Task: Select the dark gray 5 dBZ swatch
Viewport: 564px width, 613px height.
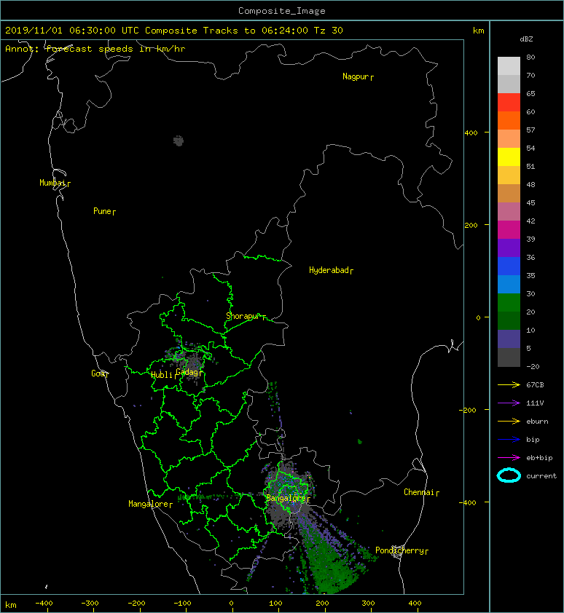Action: pyautogui.click(x=509, y=357)
